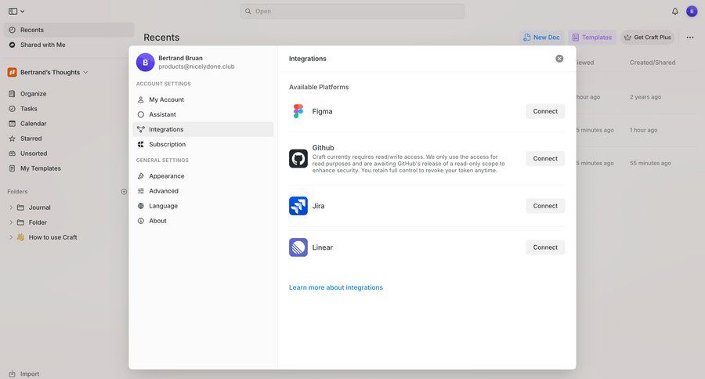Open Appearance settings

click(x=203, y=175)
